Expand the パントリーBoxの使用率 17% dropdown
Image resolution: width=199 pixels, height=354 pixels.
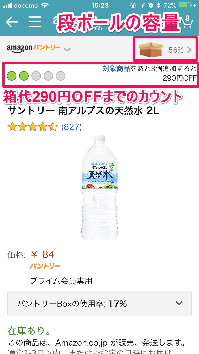pos(99,304)
